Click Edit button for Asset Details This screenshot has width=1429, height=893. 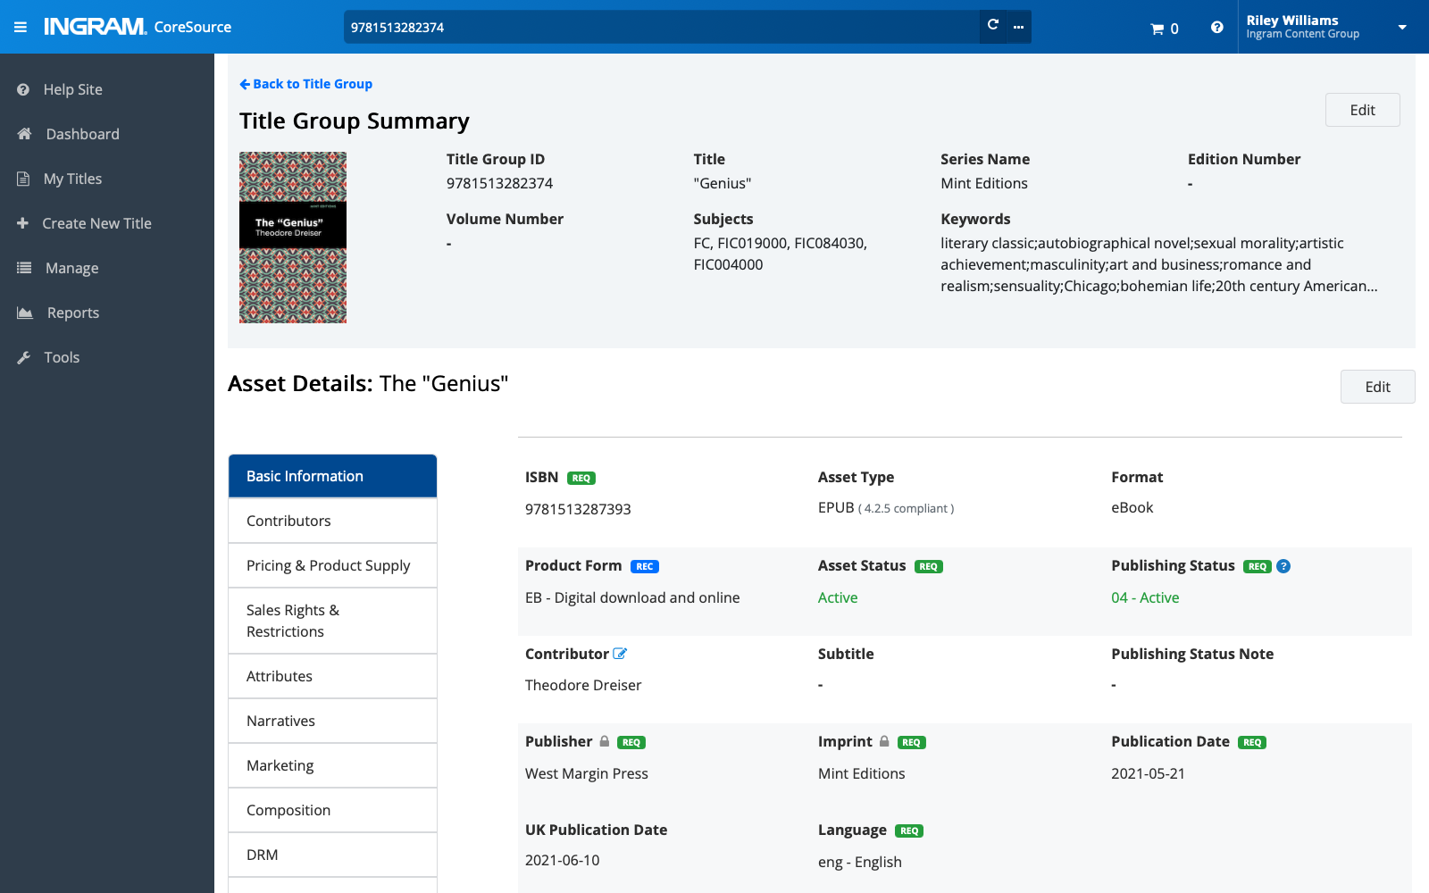[x=1376, y=387]
